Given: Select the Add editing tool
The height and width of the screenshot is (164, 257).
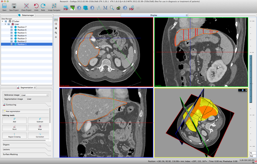Looking at the screenshot, I should coord(14,120).
